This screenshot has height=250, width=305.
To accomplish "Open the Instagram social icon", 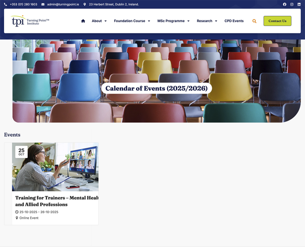I will click(291, 4).
